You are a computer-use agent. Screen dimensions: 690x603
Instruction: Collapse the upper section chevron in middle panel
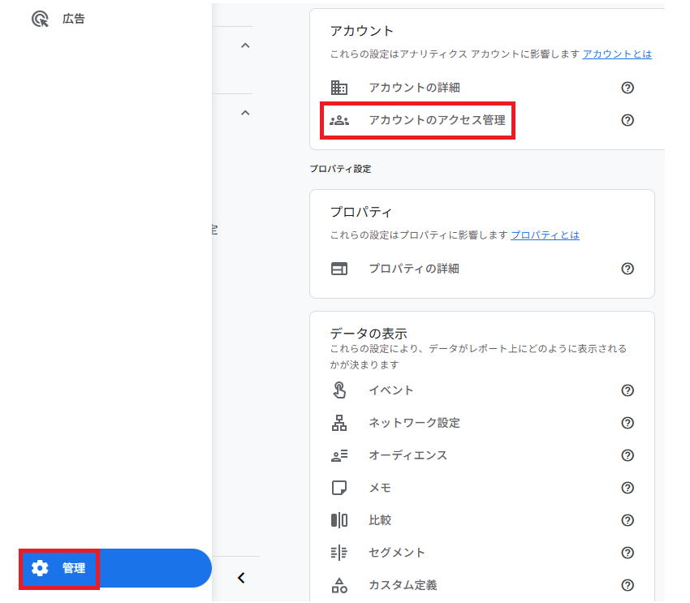(245, 45)
